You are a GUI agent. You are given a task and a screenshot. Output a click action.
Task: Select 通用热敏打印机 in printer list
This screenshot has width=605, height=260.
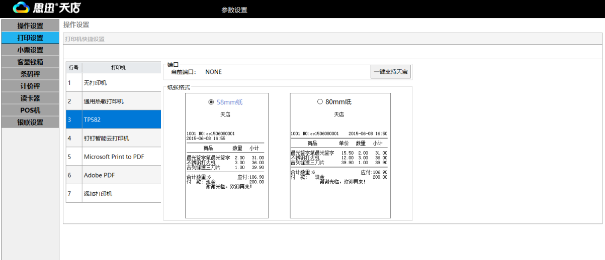tap(114, 101)
